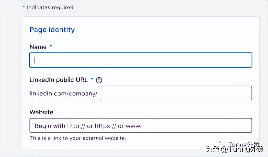Click the Name input field

[141, 60]
